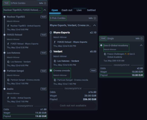147x120 pixels.
Task: Click Dota icon beside Partizan Sangal match in 3 Pick Combo
Action: [55, 80]
